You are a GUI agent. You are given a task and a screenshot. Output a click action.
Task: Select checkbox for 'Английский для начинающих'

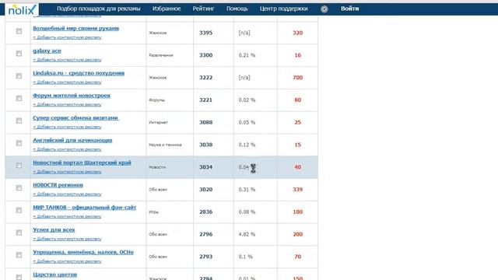[x=19, y=143]
